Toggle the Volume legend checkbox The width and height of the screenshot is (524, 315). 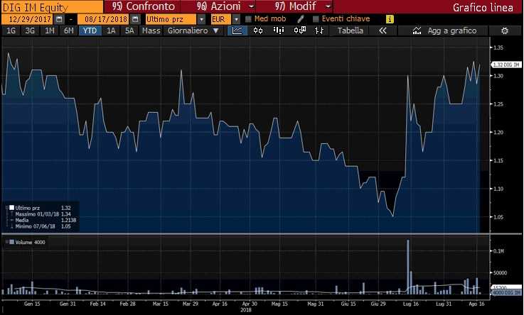coord(11,242)
